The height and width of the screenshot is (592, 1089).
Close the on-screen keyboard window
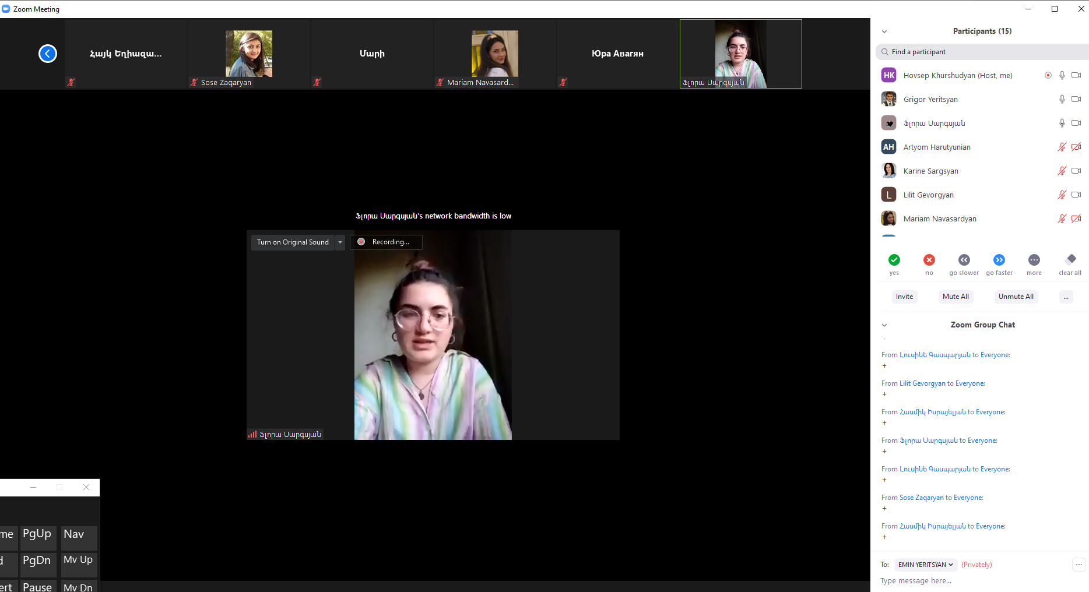[x=86, y=487]
